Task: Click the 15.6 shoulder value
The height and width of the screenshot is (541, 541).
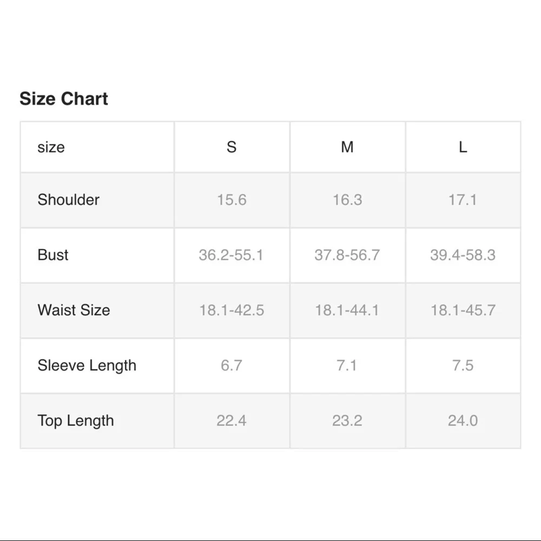Action: pyautogui.click(x=232, y=200)
